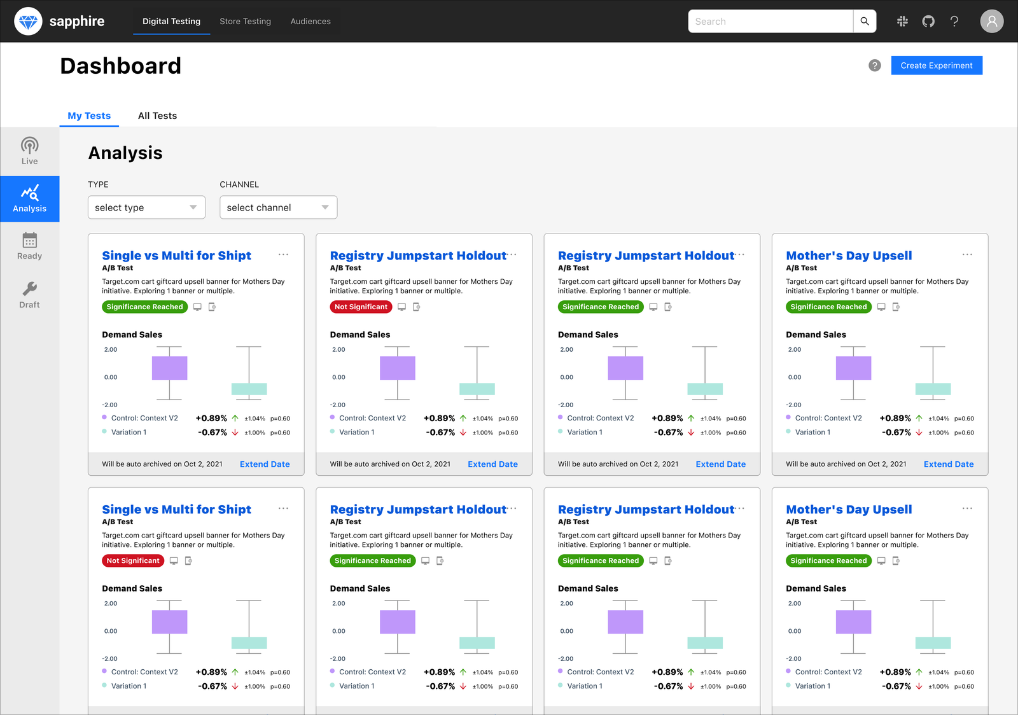
Task: Click teal Variation box plot on Not Significant Registry card
Action: tap(477, 389)
